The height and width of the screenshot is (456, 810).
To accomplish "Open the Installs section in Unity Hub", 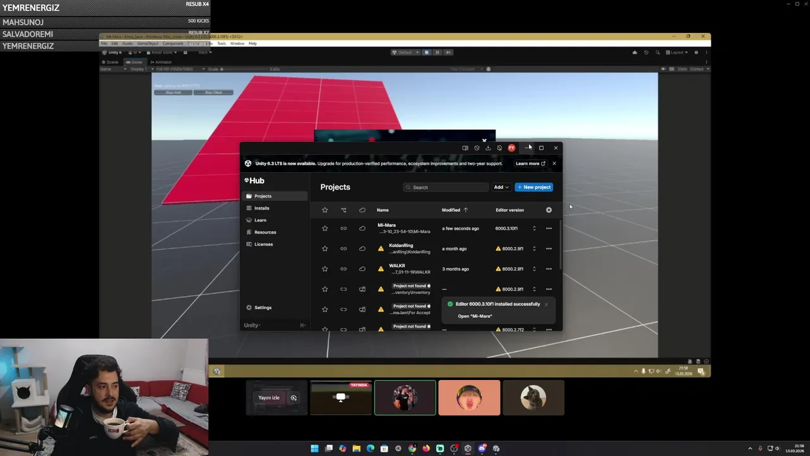I will (x=275, y=208).
